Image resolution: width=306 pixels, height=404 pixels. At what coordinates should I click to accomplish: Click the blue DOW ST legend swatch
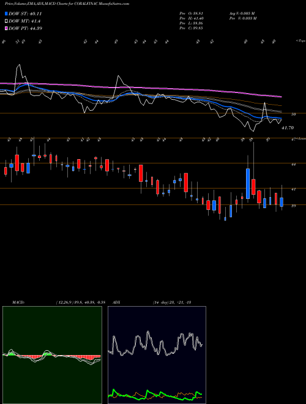[x=6, y=13]
